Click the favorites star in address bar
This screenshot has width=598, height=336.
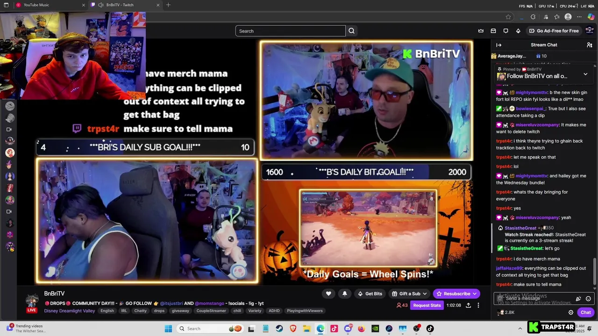508,17
